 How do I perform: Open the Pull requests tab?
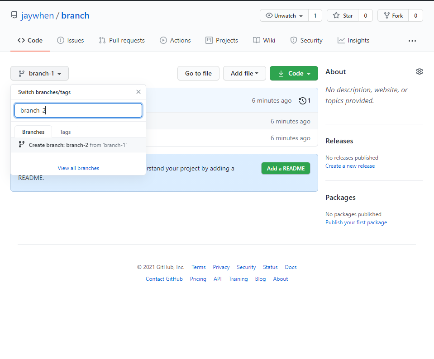coord(122,40)
